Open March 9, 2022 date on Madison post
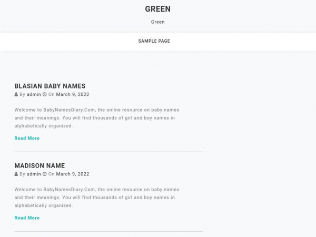The height and width of the screenshot is (237, 316). tap(73, 174)
